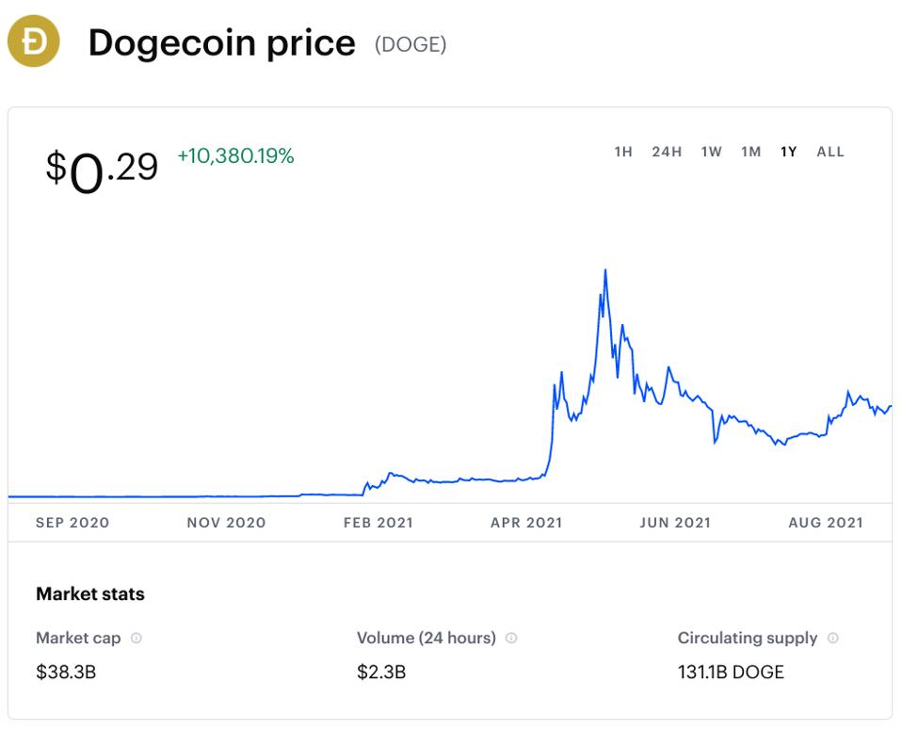Show the ALL time price history
This screenshot has width=902, height=730.
point(830,152)
